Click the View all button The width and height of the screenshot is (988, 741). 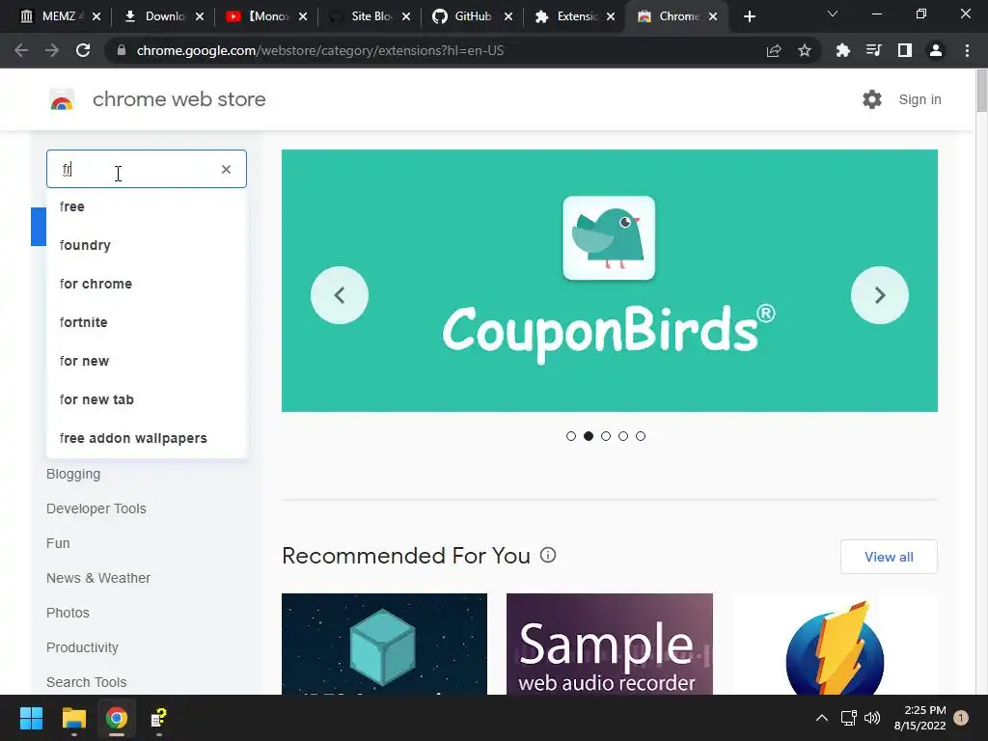click(x=889, y=557)
